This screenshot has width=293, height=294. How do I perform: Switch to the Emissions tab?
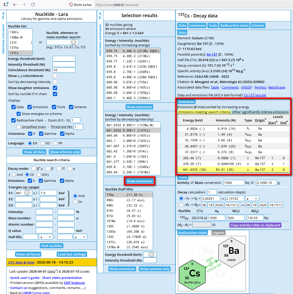[197, 25]
